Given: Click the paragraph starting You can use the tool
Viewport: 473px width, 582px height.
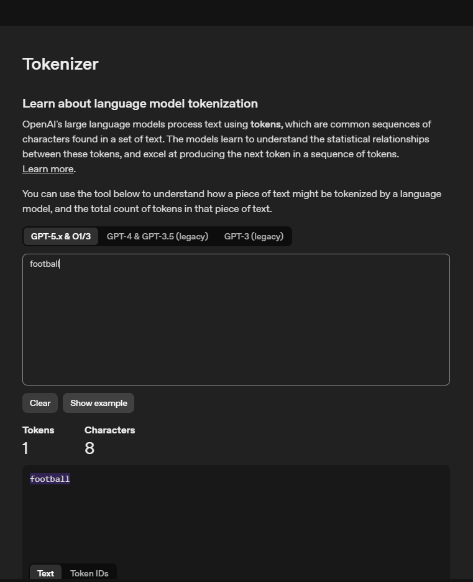Looking at the screenshot, I should (231, 201).
